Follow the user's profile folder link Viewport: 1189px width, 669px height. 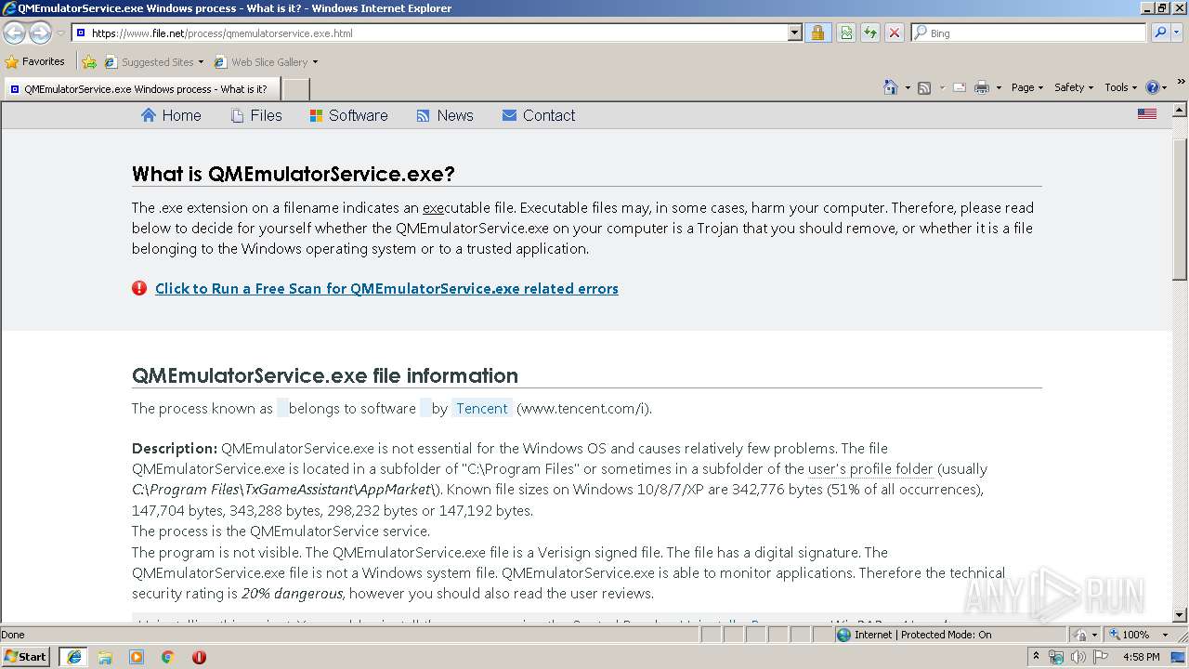(870, 469)
